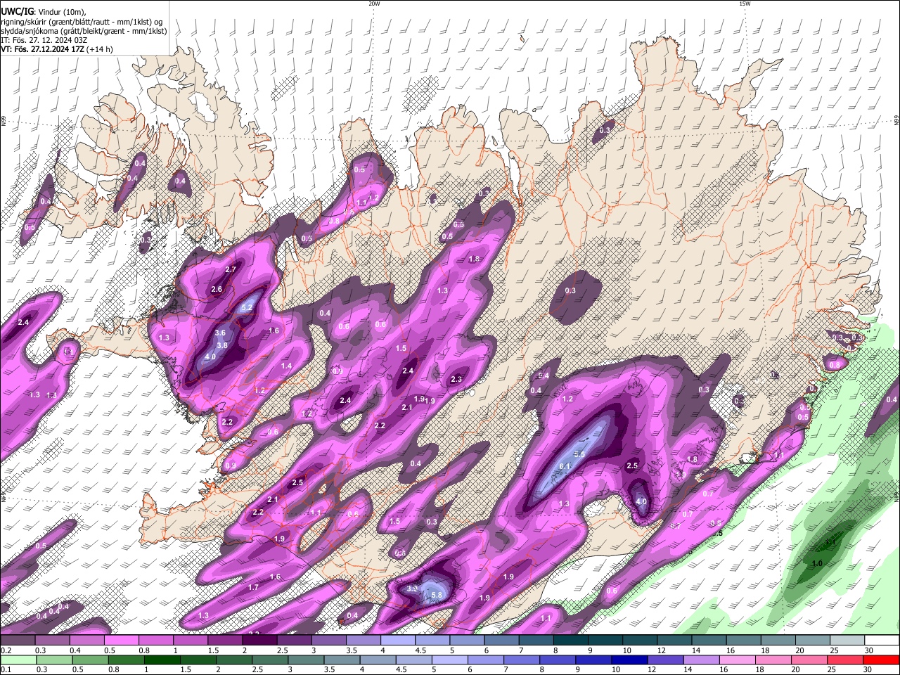The height and width of the screenshot is (675, 900).
Task: Select top legend swatch between 0.5 and 0.8
Action: 121,641
